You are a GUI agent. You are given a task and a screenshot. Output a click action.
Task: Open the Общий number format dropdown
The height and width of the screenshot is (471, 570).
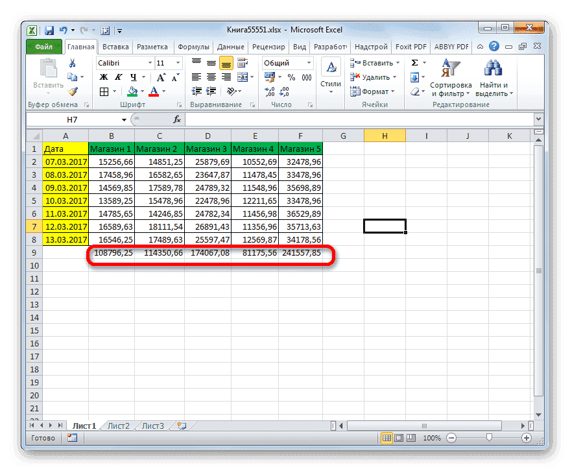click(308, 63)
